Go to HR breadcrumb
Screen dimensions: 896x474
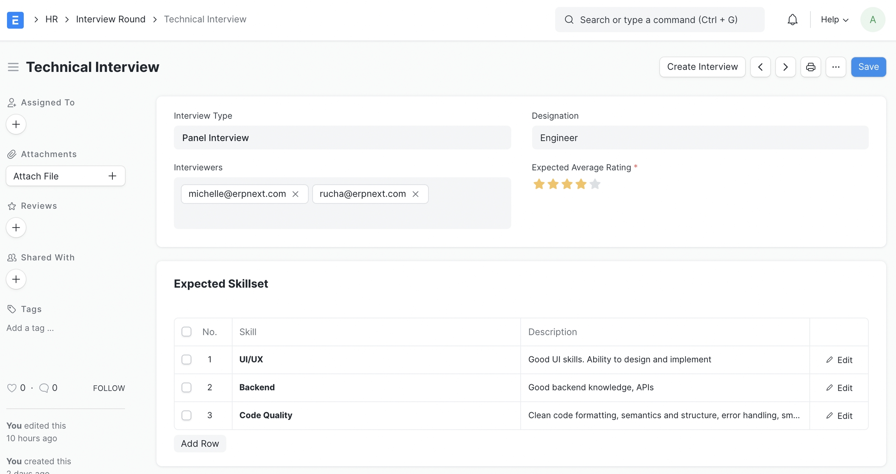pyautogui.click(x=51, y=19)
